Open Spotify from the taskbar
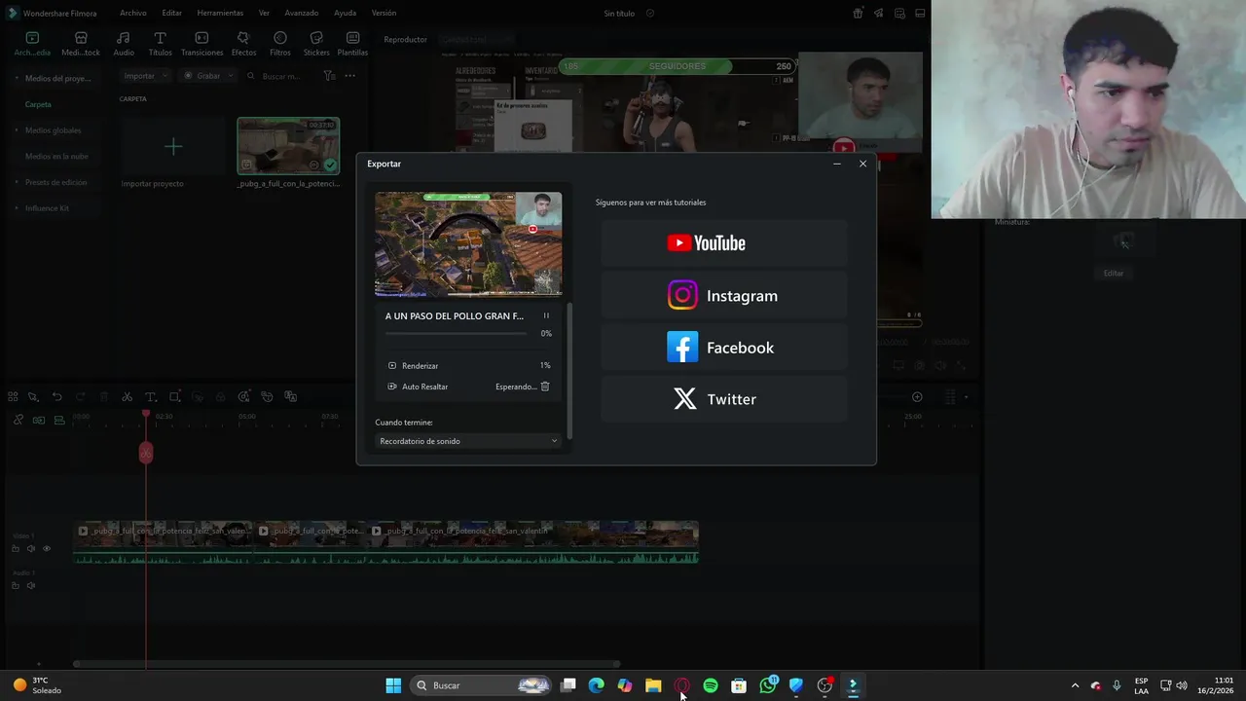Screen dimensions: 1246x701 point(711,685)
